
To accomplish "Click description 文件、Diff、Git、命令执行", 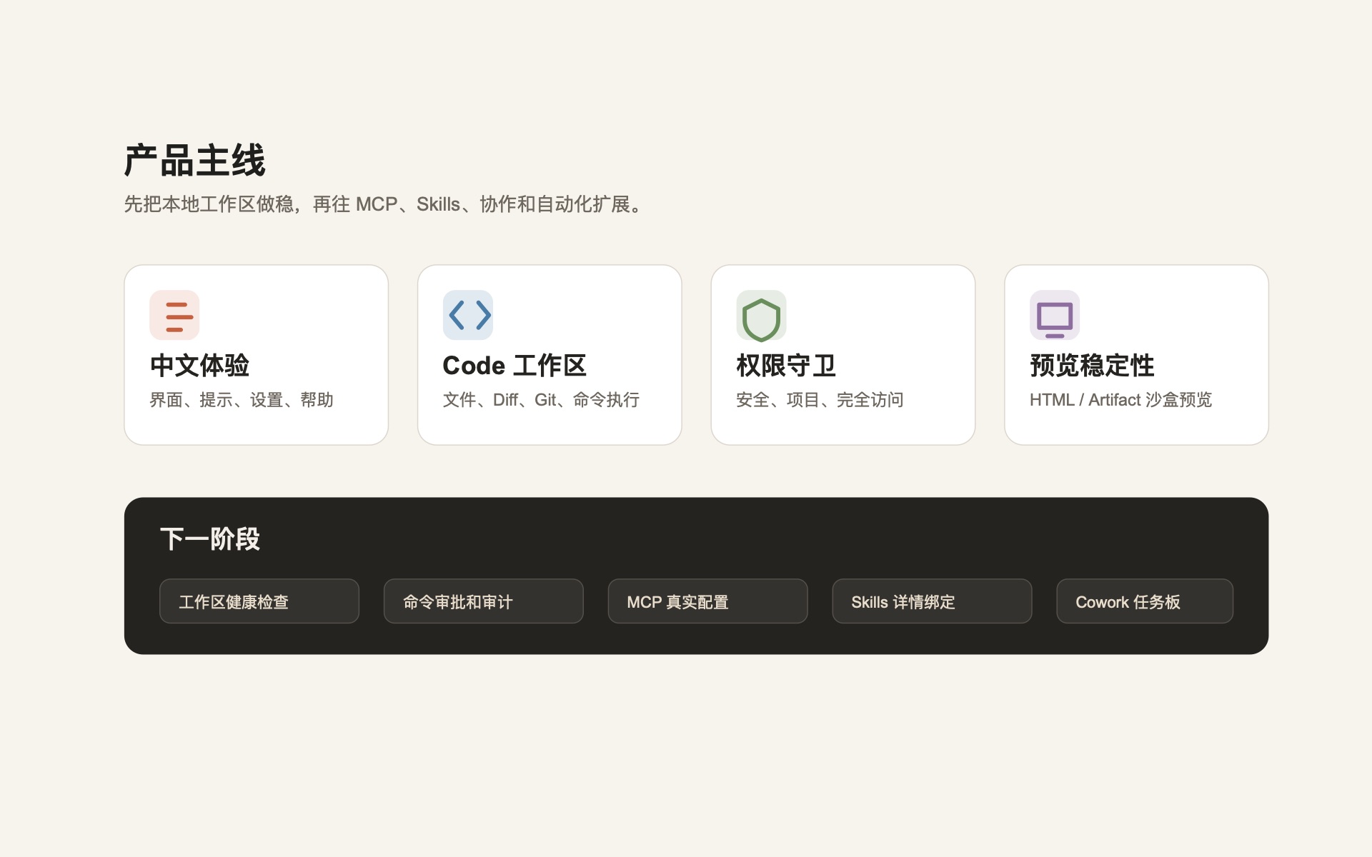I will [x=541, y=400].
